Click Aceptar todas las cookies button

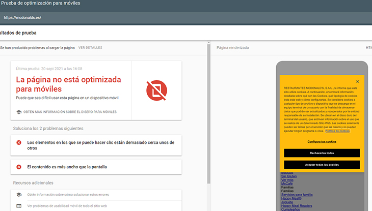pos(322,165)
